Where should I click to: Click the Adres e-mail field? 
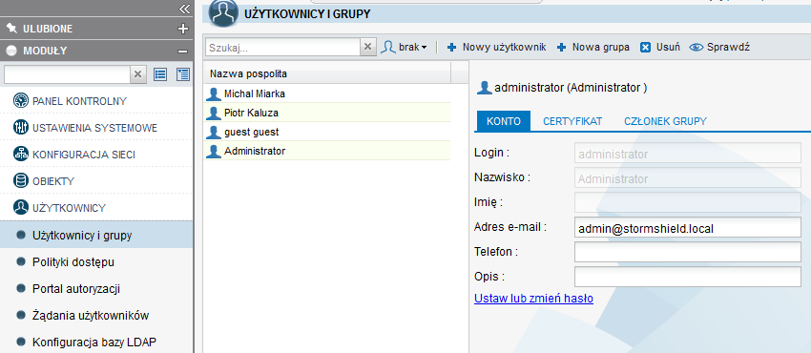click(x=687, y=227)
